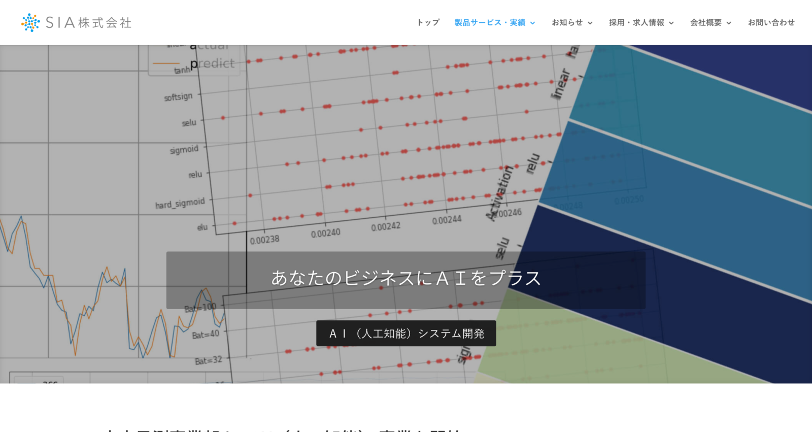Open the 会社概要 menu item
Screen dimensions: 812x432
[705, 22]
